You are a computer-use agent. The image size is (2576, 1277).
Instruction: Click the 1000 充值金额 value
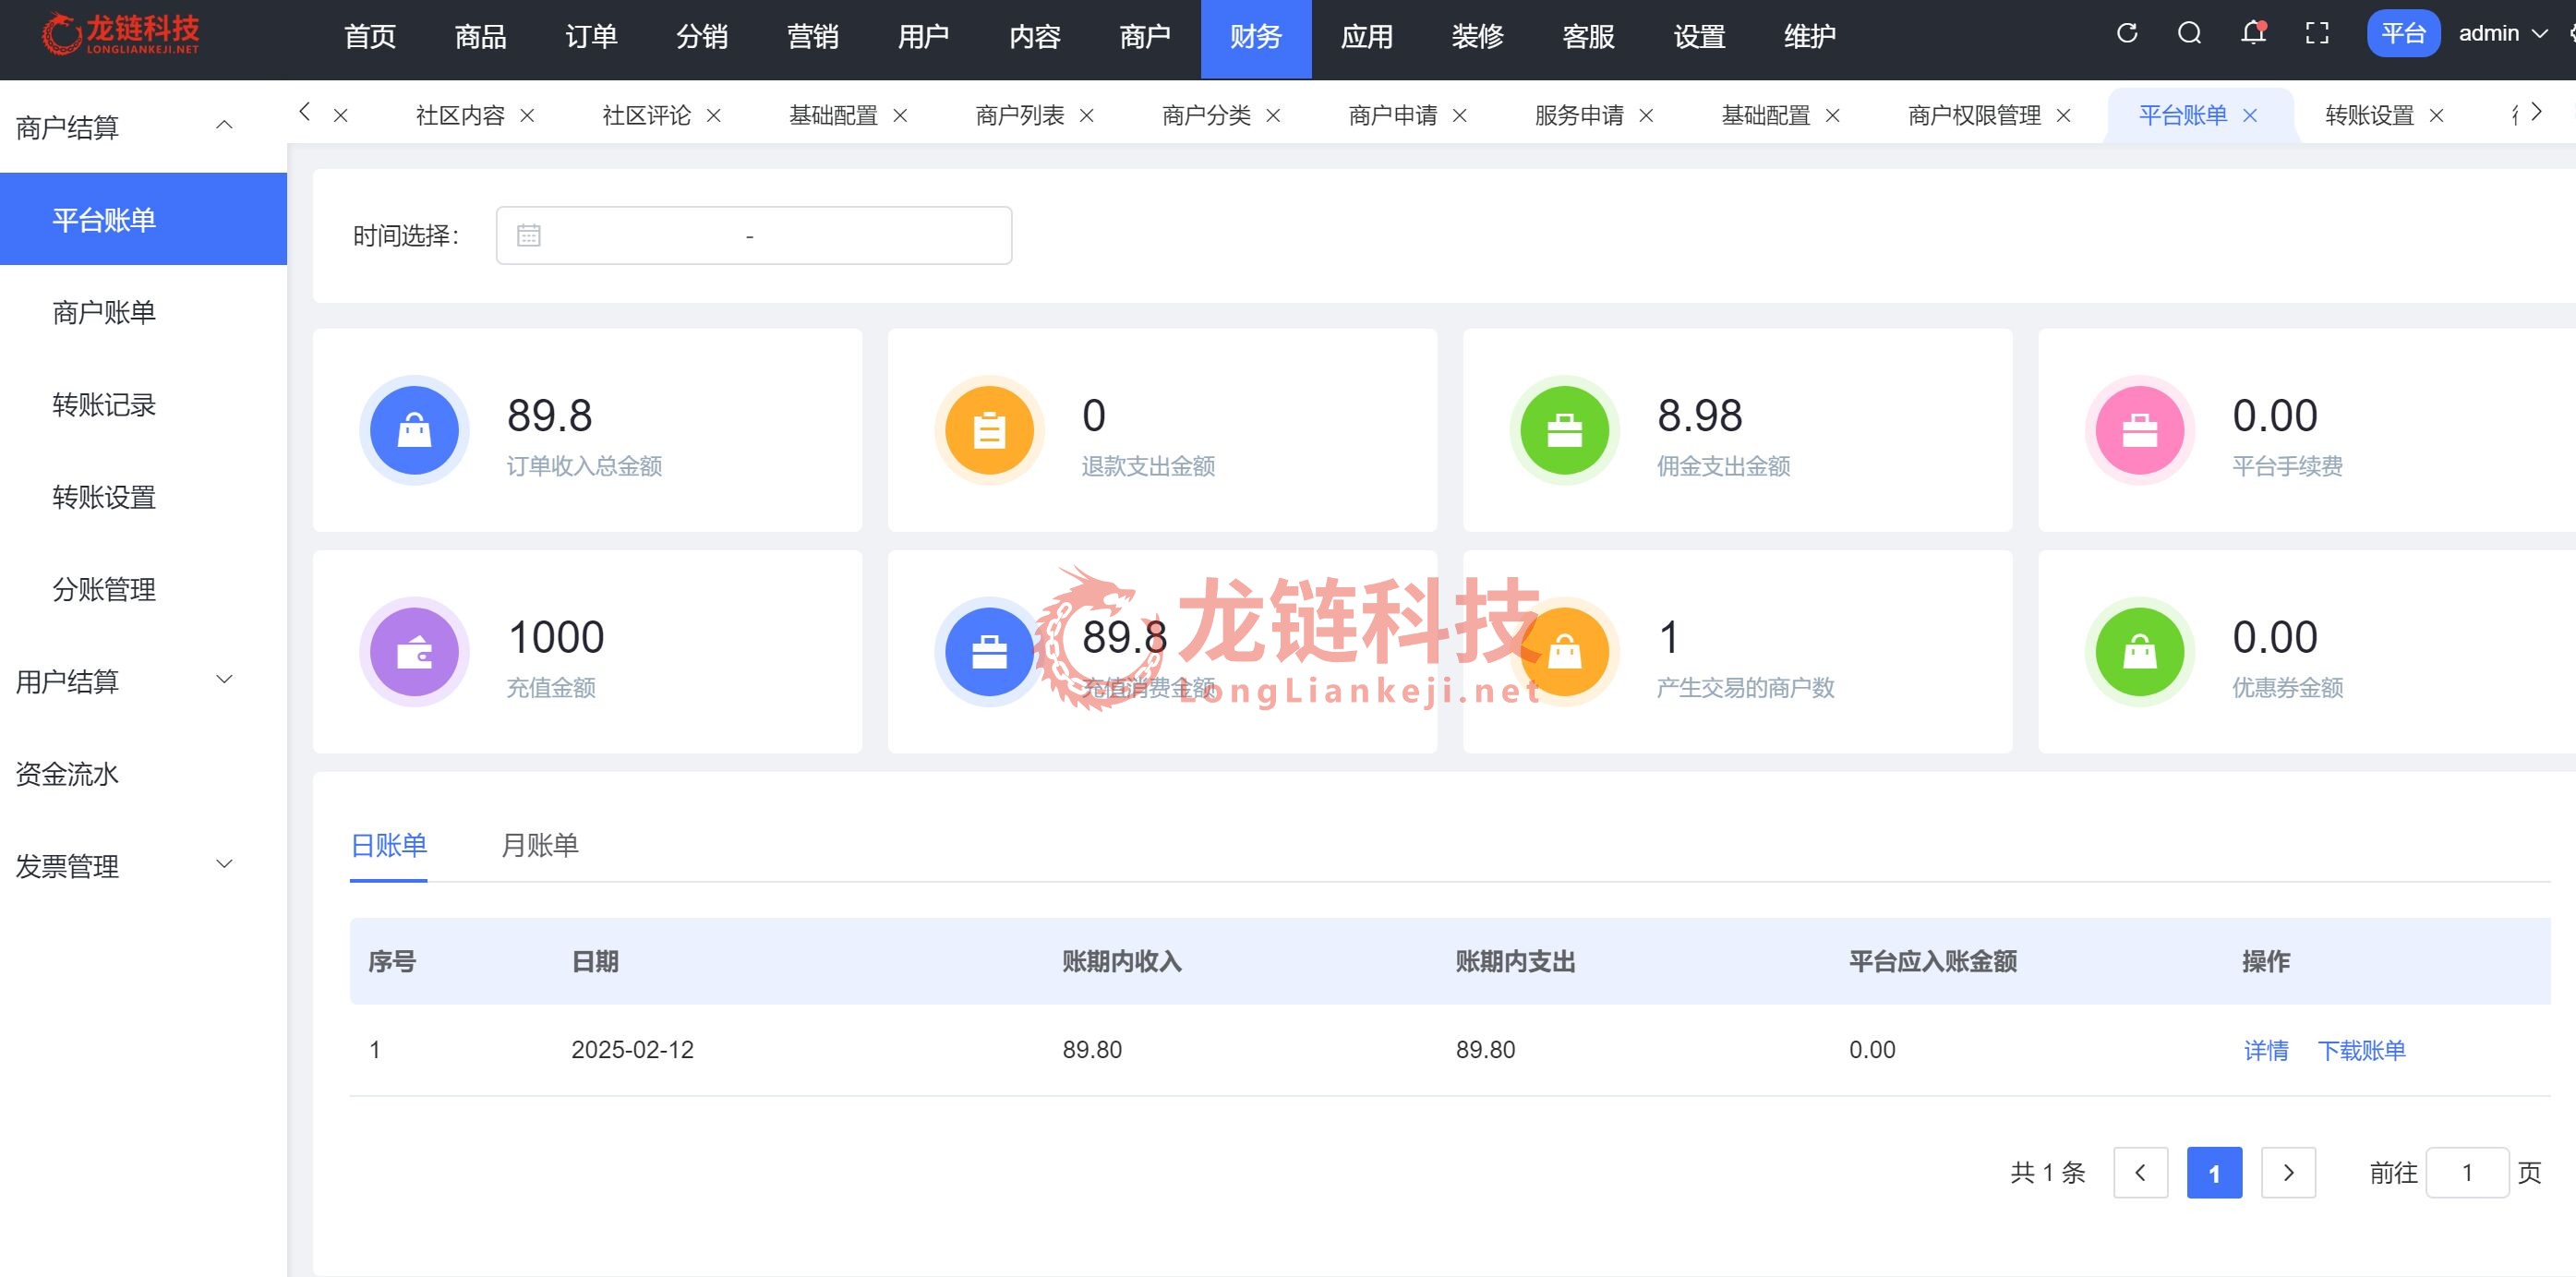[556, 637]
